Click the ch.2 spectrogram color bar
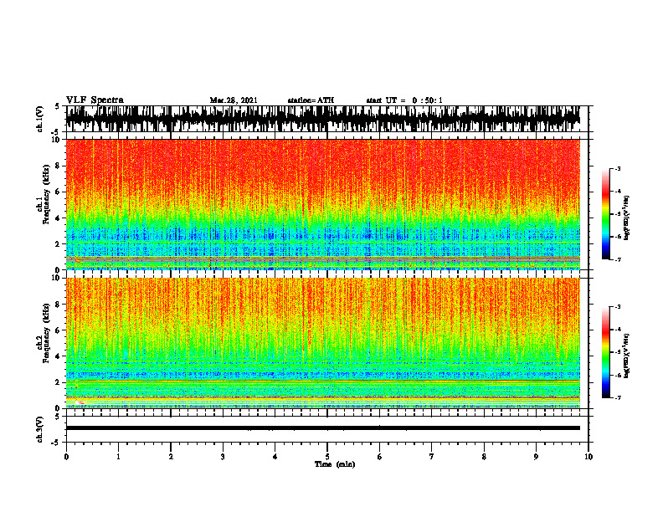The width and height of the screenshot is (663, 512). pos(605,352)
